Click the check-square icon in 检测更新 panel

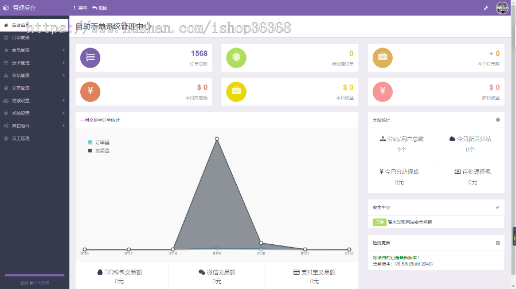pos(498,243)
